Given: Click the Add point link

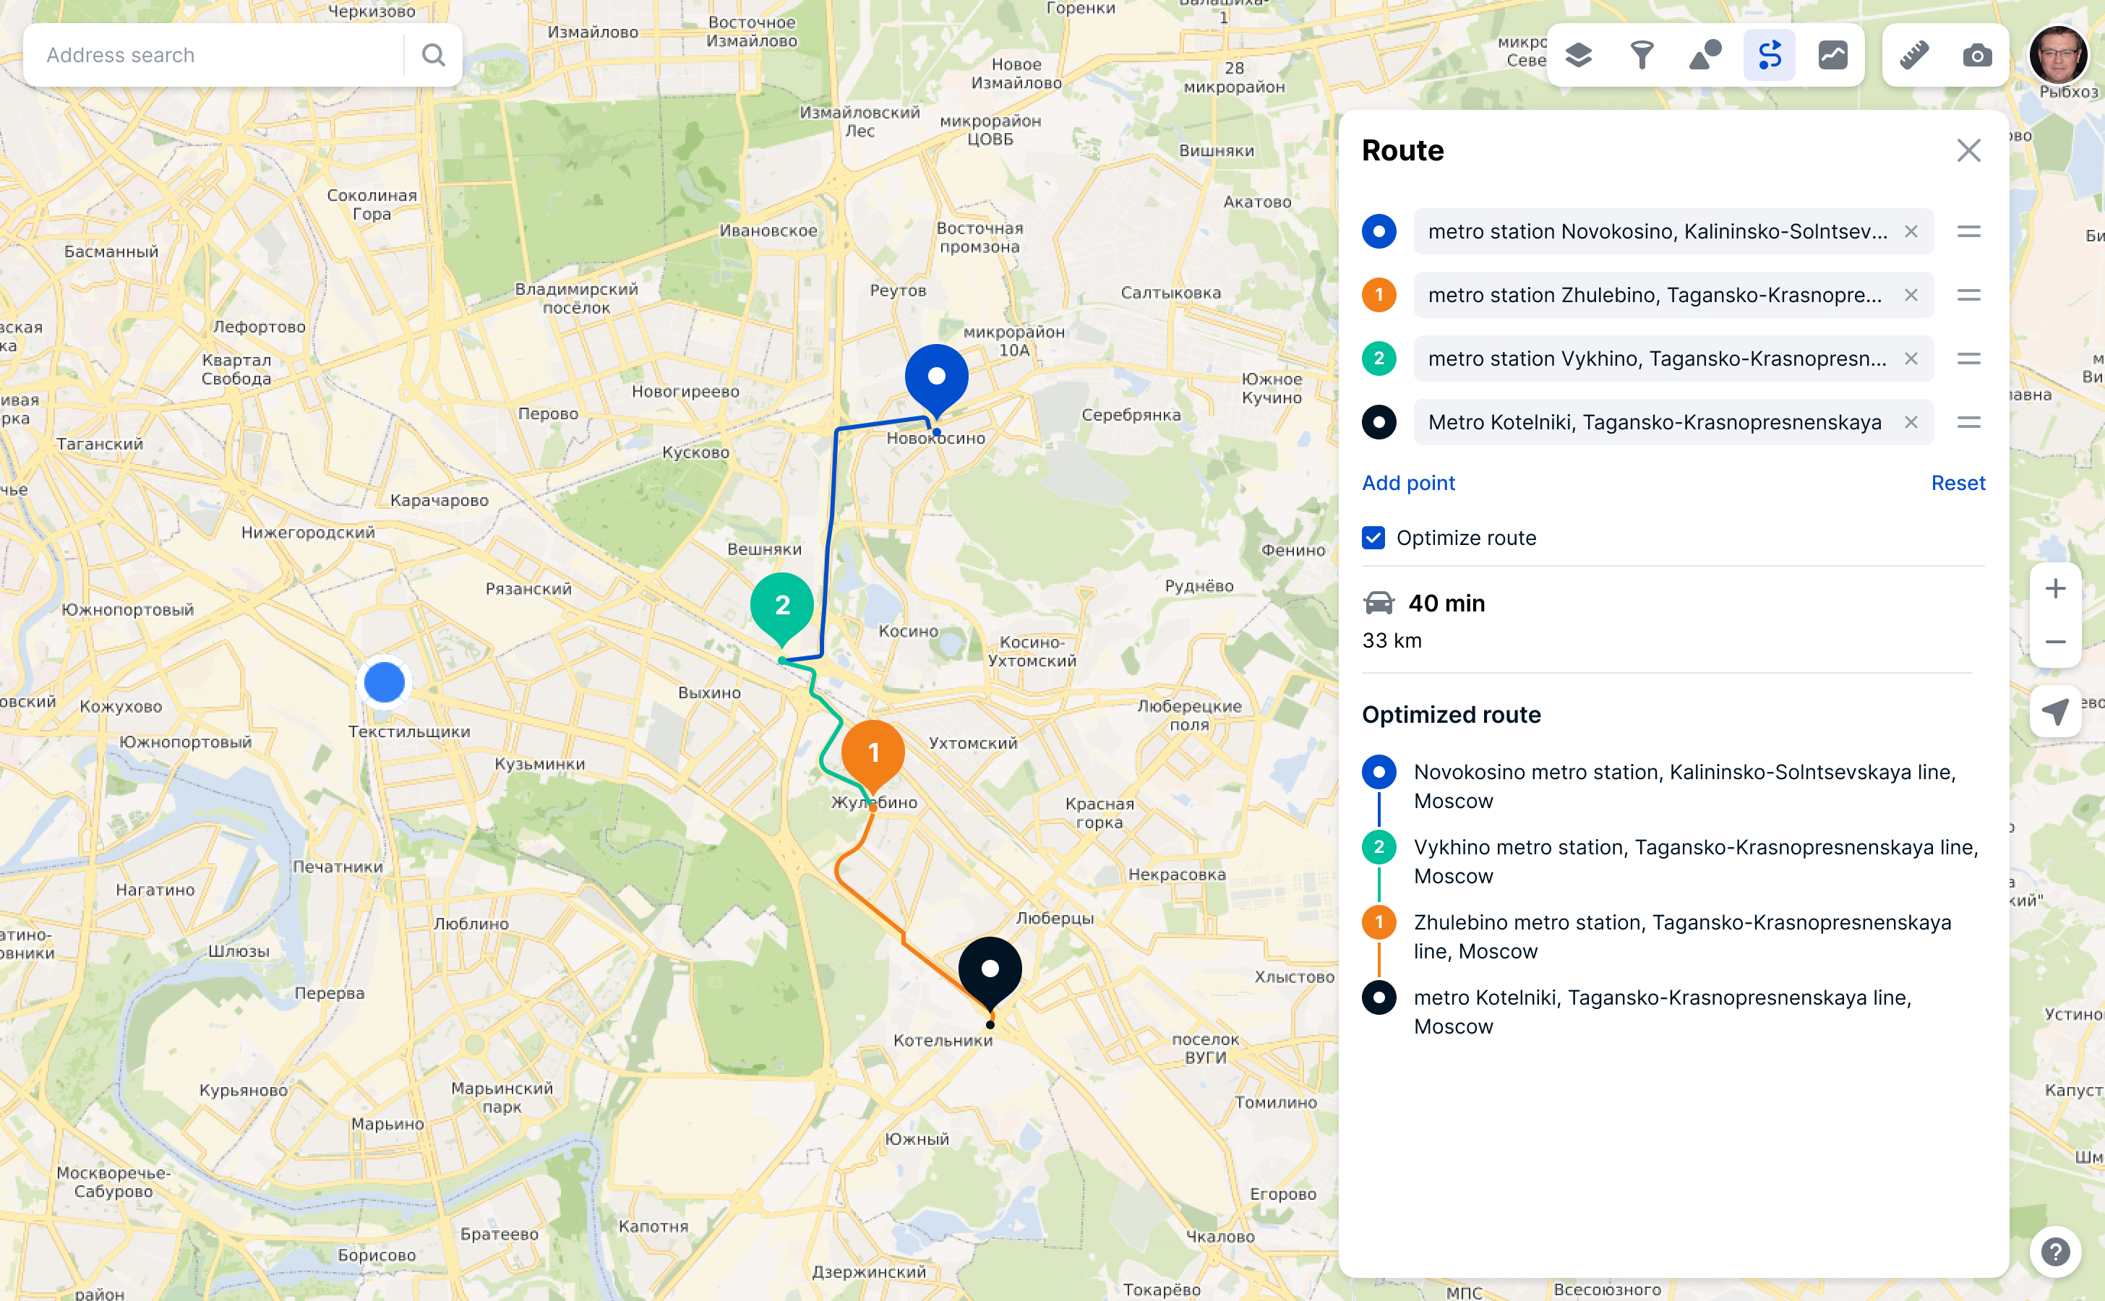Looking at the screenshot, I should (x=1408, y=483).
